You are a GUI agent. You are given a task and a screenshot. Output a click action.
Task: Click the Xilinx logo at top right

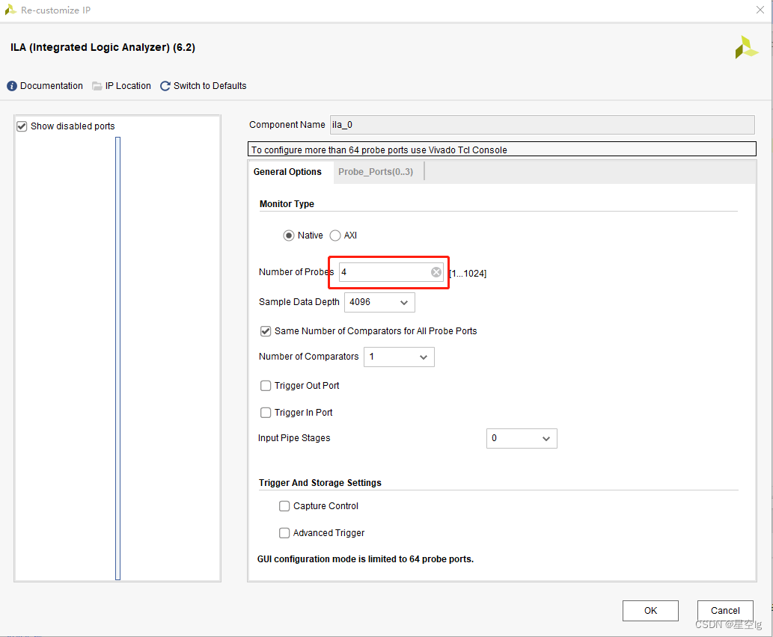click(746, 48)
